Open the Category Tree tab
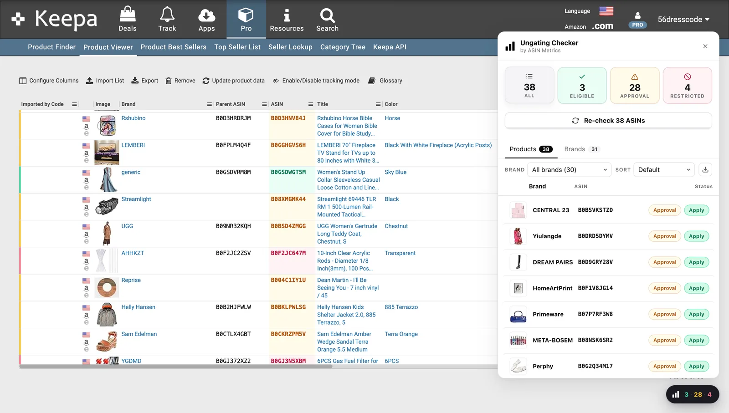729x413 pixels. tap(343, 47)
